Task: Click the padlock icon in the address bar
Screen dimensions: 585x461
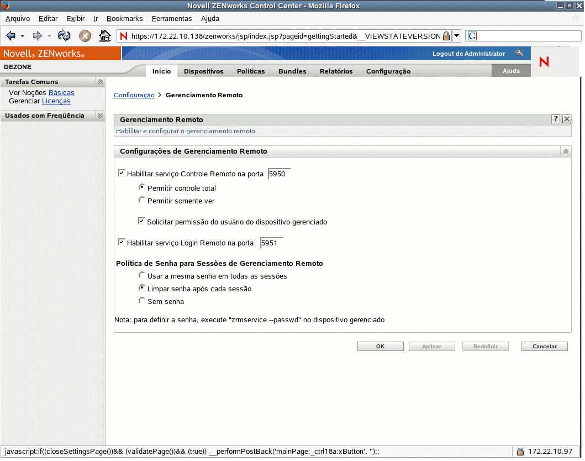Action: point(446,36)
